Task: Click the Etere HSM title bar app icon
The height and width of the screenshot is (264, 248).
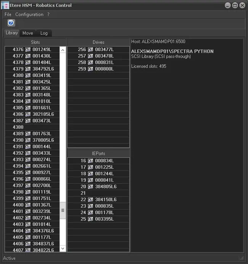Action: tap(5, 5)
